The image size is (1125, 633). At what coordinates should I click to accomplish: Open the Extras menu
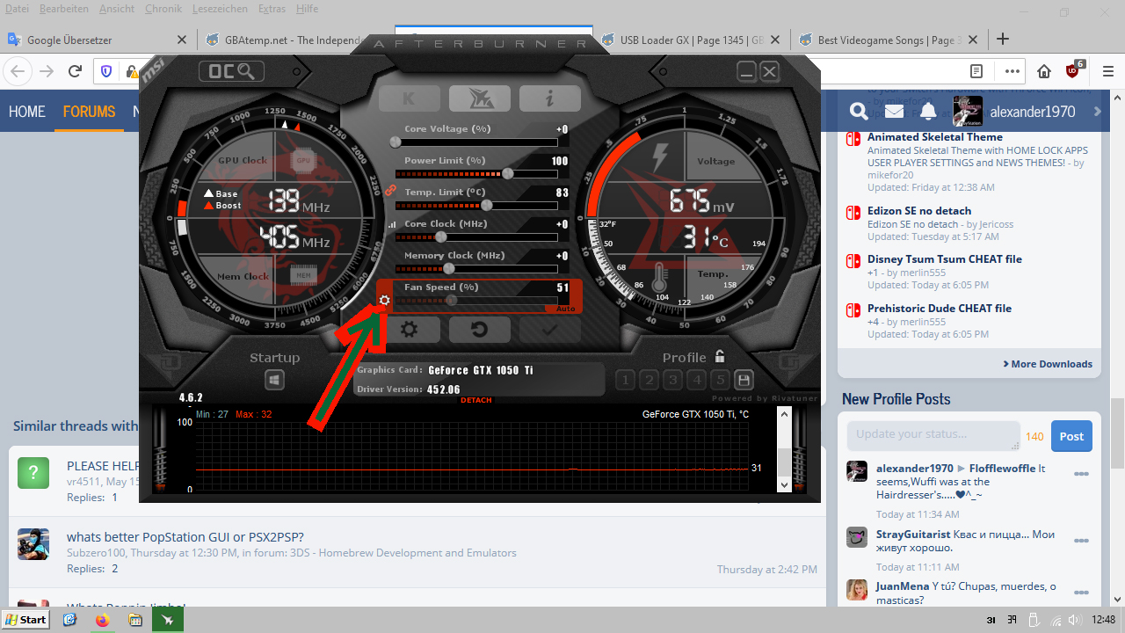tap(272, 9)
